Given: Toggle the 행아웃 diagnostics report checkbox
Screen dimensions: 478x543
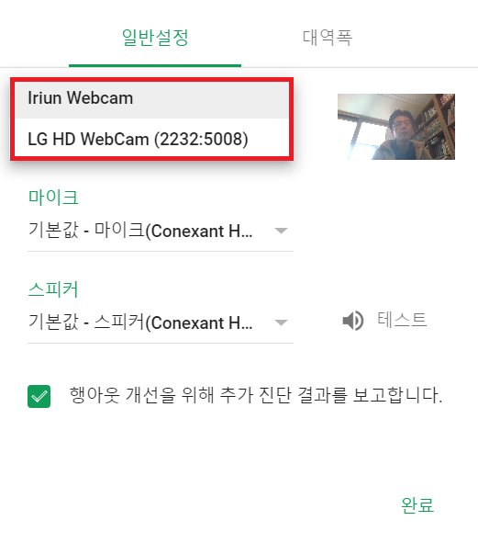Looking at the screenshot, I should click(39, 396).
